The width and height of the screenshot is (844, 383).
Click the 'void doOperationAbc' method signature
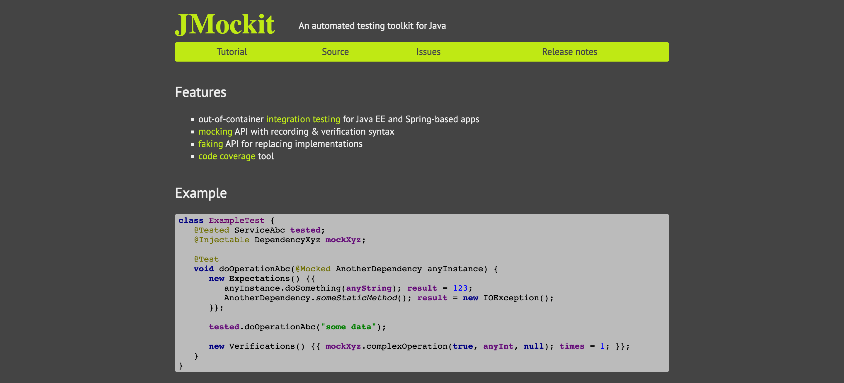point(346,269)
